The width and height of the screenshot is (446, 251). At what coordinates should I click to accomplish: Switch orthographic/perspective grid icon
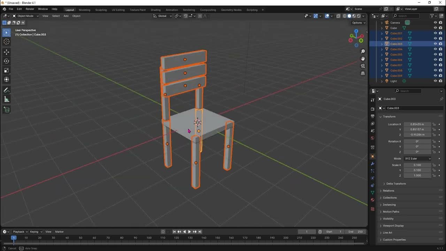[x=363, y=73]
